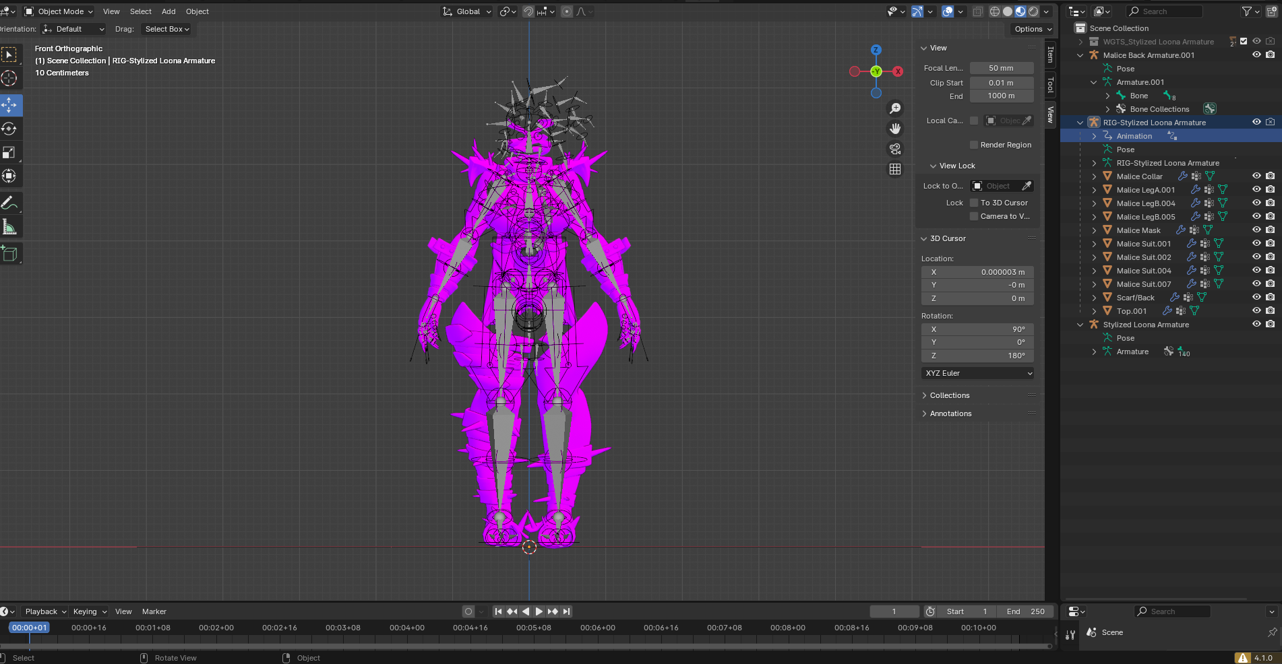Viewport: 1282px width, 664px height.
Task: Activate the Scale tool
Action: click(9, 153)
